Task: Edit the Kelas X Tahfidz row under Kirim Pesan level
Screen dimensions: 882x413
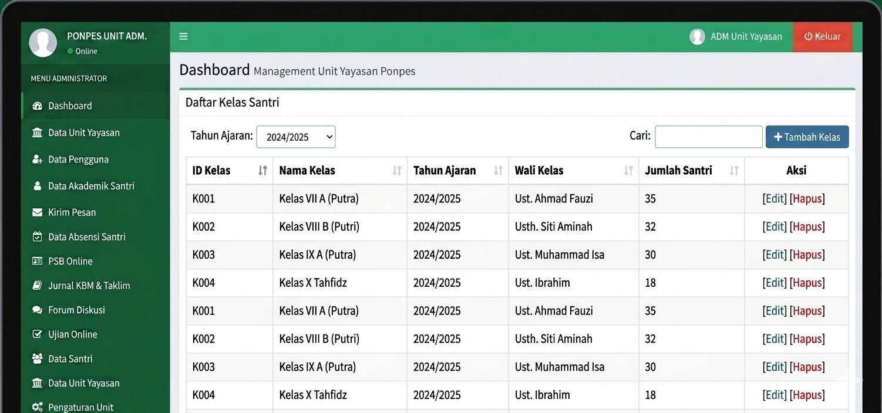Action: click(x=774, y=283)
